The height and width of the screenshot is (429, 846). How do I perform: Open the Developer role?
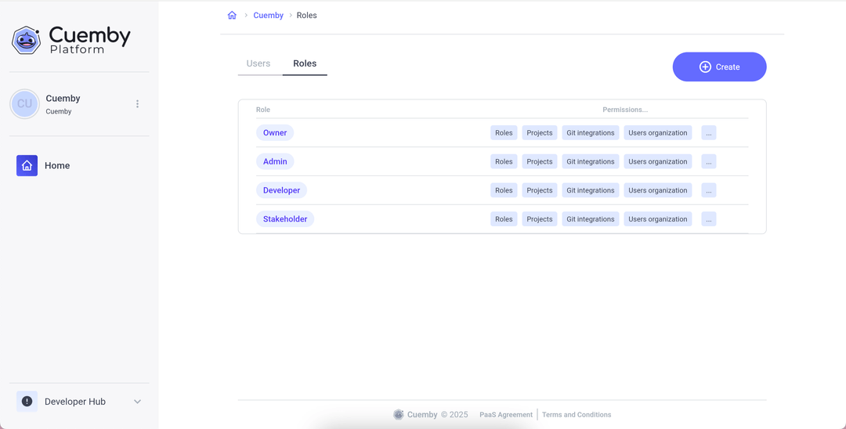(x=281, y=190)
